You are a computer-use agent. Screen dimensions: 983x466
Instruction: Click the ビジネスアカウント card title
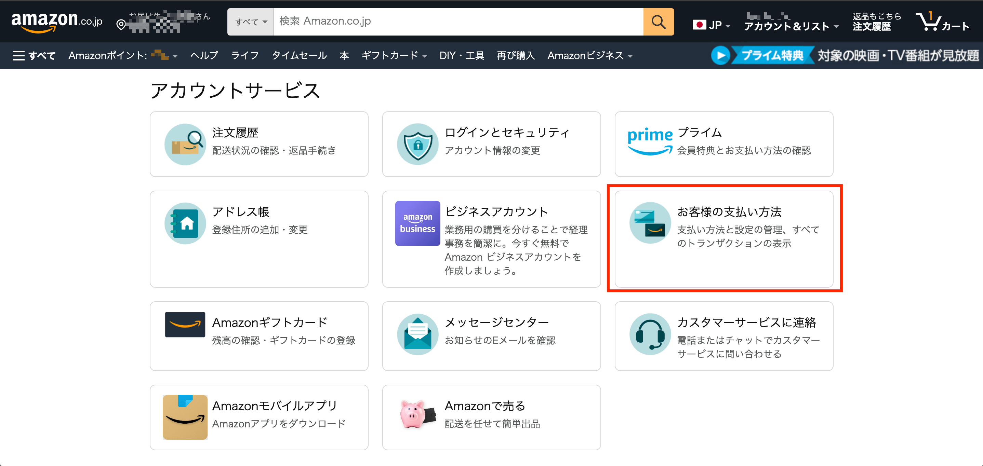point(496,212)
